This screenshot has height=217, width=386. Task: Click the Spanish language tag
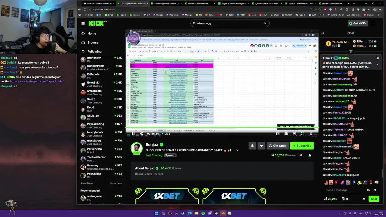(x=170, y=155)
